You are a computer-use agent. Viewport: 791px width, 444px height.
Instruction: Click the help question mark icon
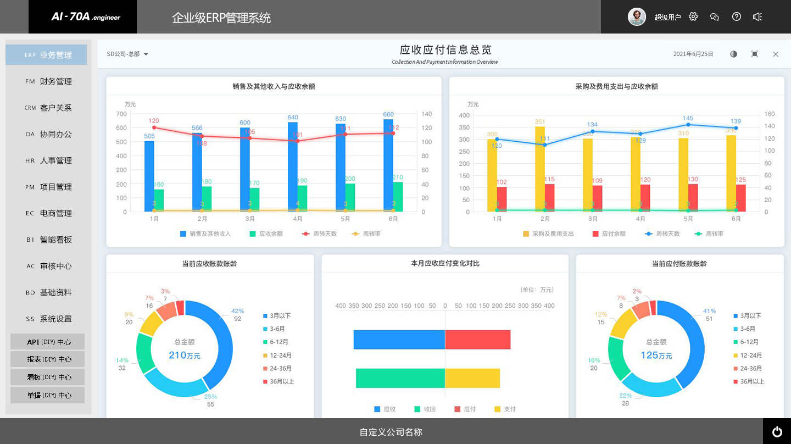click(737, 16)
